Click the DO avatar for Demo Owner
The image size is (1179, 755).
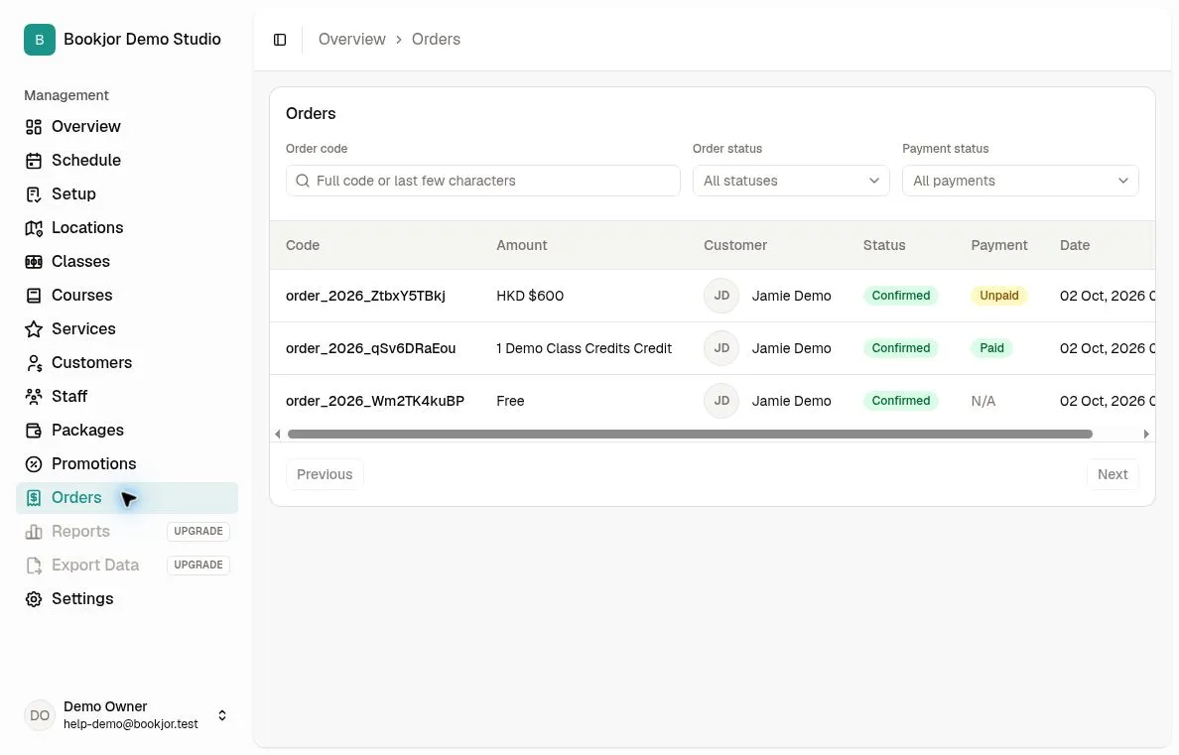coord(40,715)
